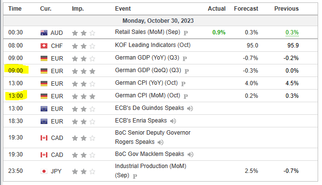Image resolution: width=322 pixels, height=185 pixels.
Task: Open Industrial Production (MoM) event details
Action: pos(150,170)
